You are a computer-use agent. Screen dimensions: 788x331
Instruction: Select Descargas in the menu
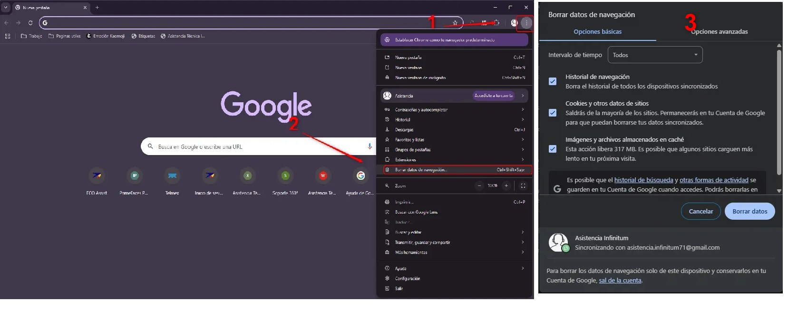(454, 130)
